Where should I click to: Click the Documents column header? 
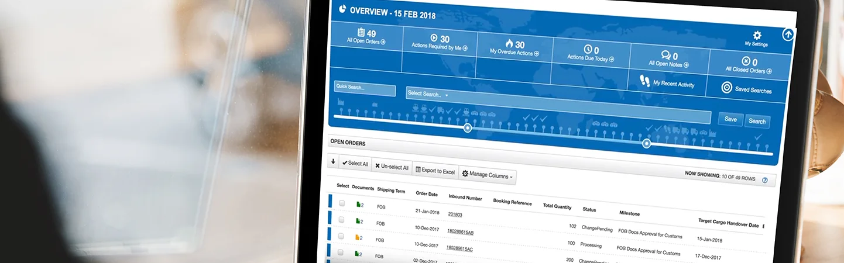pos(363,188)
